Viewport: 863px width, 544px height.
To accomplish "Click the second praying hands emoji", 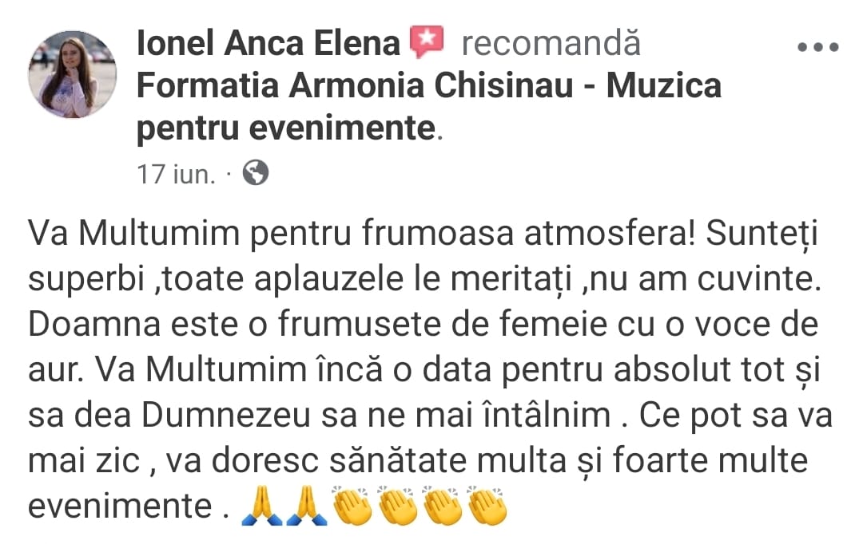I will pos(307,506).
